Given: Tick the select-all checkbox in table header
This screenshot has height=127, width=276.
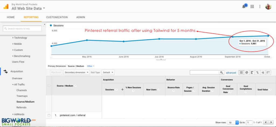Looking at the screenshot, I should click(x=49, y=86).
